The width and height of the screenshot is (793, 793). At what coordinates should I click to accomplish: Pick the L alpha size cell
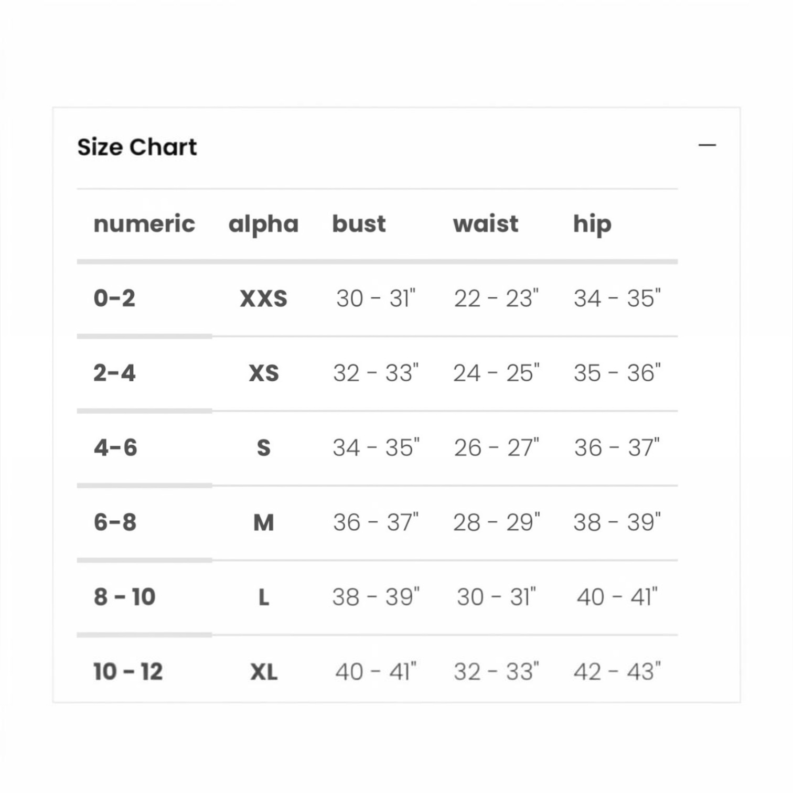coord(263,597)
